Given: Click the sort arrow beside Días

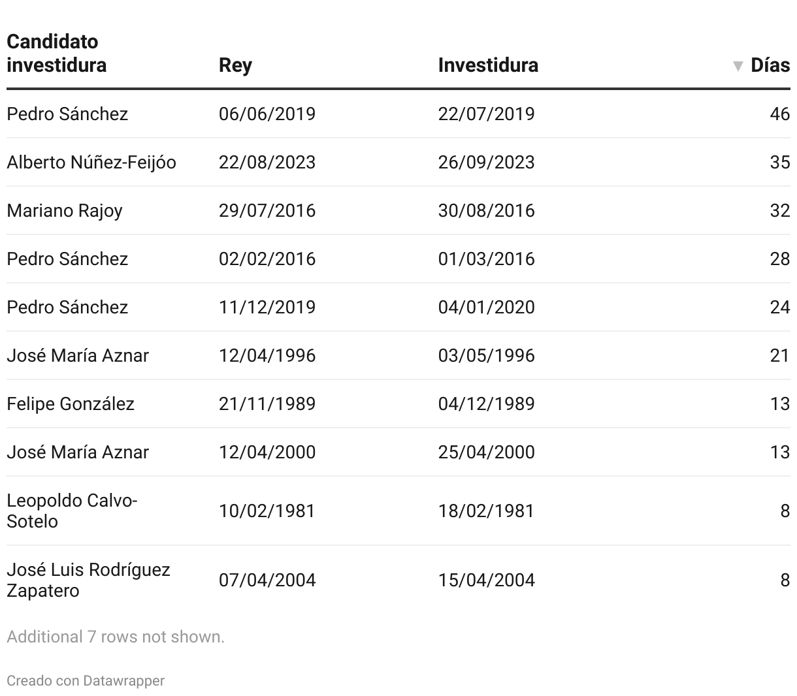Looking at the screenshot, I should click(x=738, y=66).
